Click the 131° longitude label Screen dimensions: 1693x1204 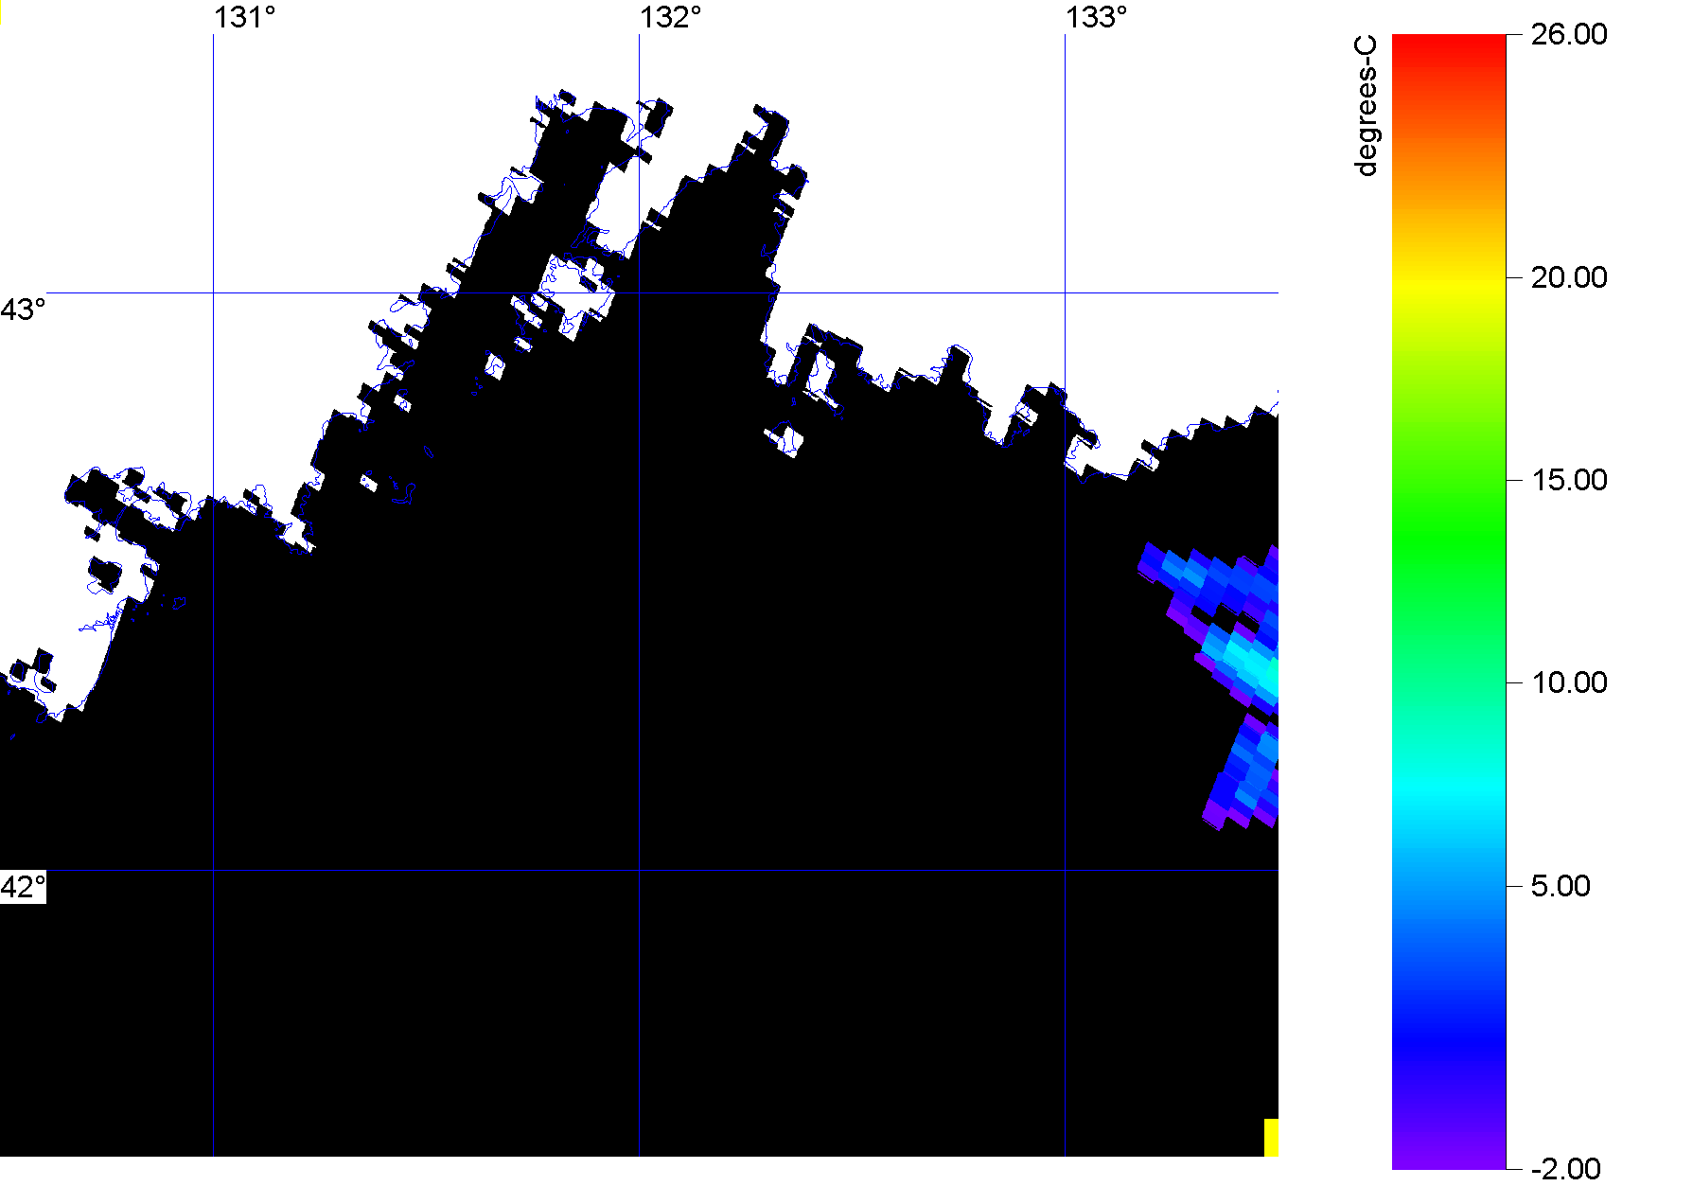coord(244,18)
